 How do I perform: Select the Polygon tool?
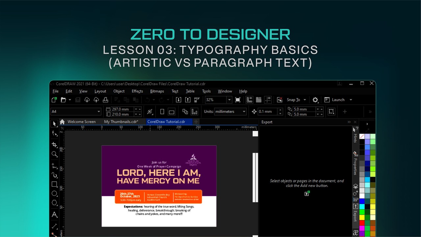point(55,203)
